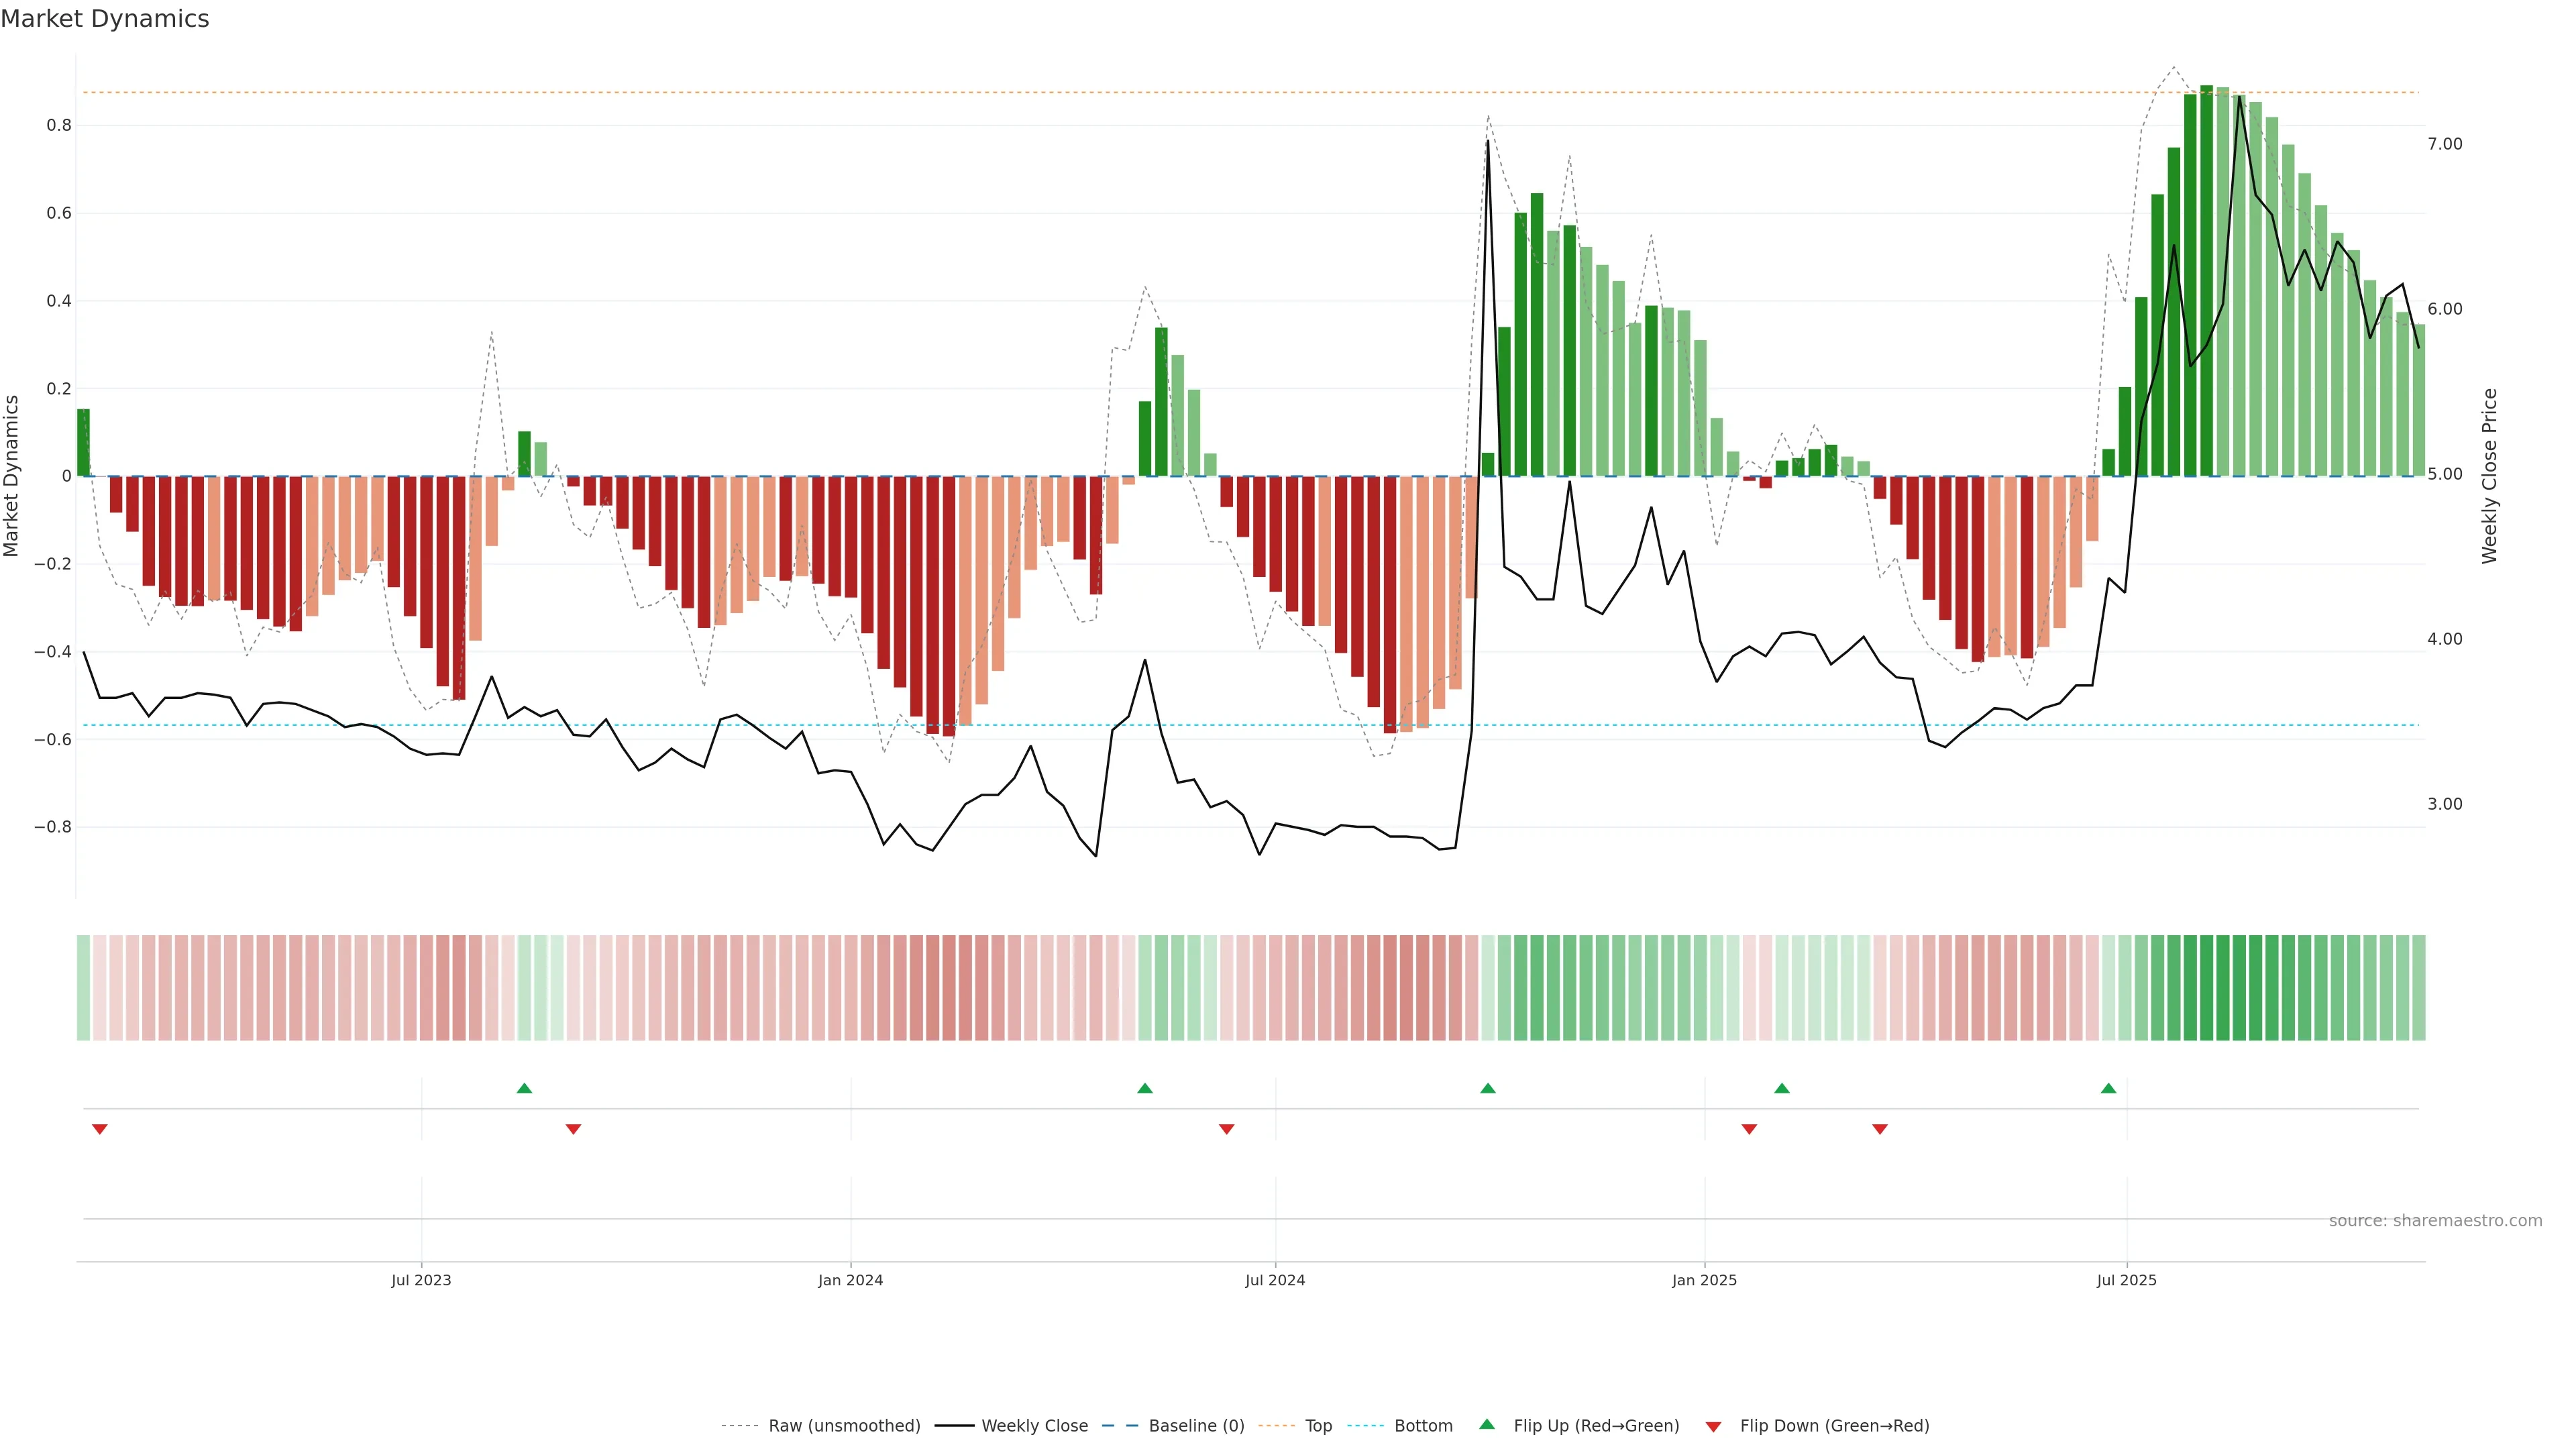Click the Jul 2025 x-axis label

[x=2126, y=1280]
